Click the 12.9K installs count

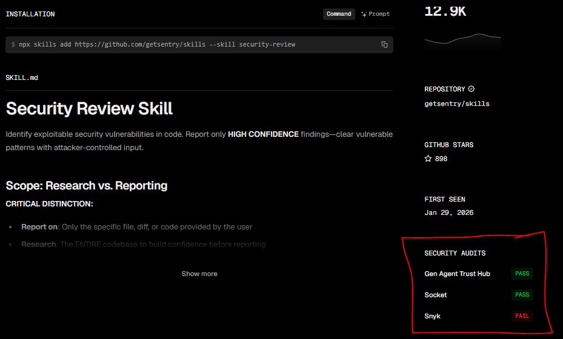point(445,11)
